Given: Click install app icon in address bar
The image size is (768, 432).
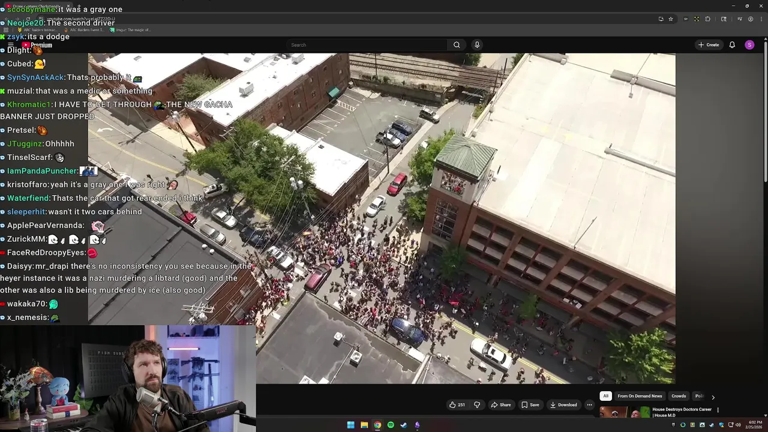Looking at the screenshot, I should 661,19.
